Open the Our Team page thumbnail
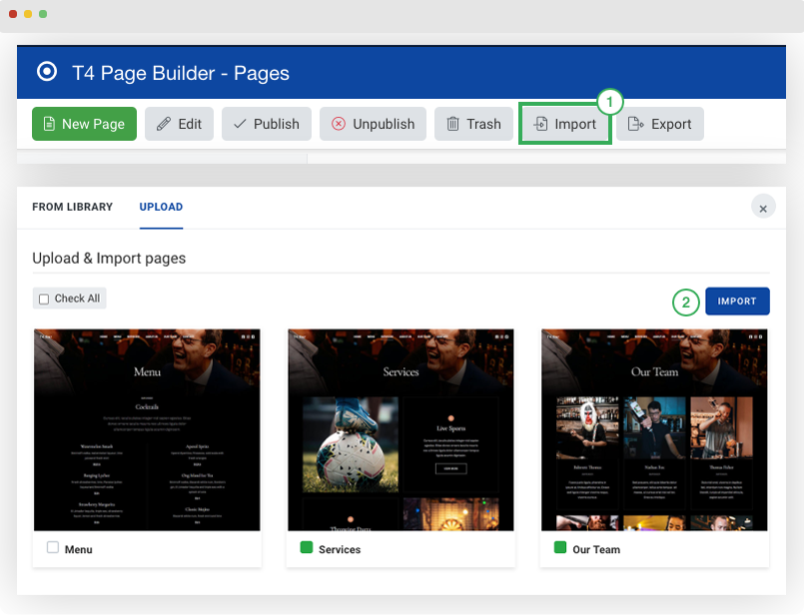The width and height of the screenshot is (804, 615). click(654, 430)
